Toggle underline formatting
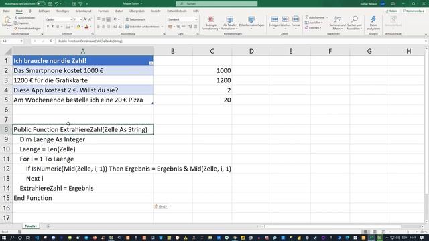 tap(58, 27)
